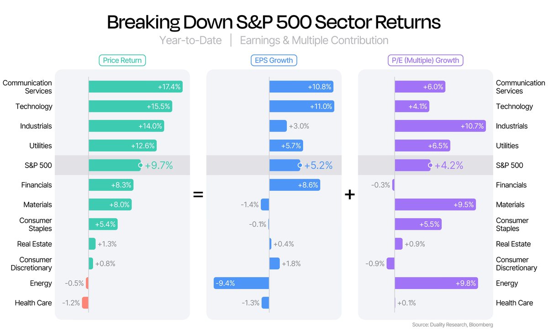Image resolution: width=548 pixels, height=329 pixels.
Task: Click the S&P 500 +9.7% marker dot
Action: (141, 165)
